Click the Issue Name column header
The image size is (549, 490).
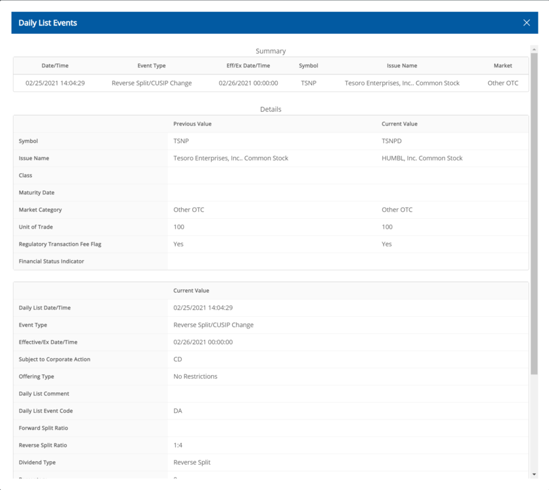tap(402, 66)
